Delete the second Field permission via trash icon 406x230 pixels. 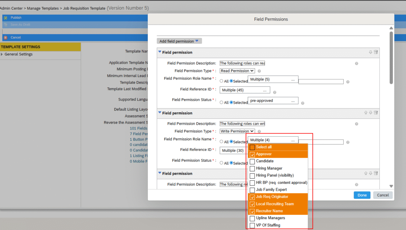[376, 113]
